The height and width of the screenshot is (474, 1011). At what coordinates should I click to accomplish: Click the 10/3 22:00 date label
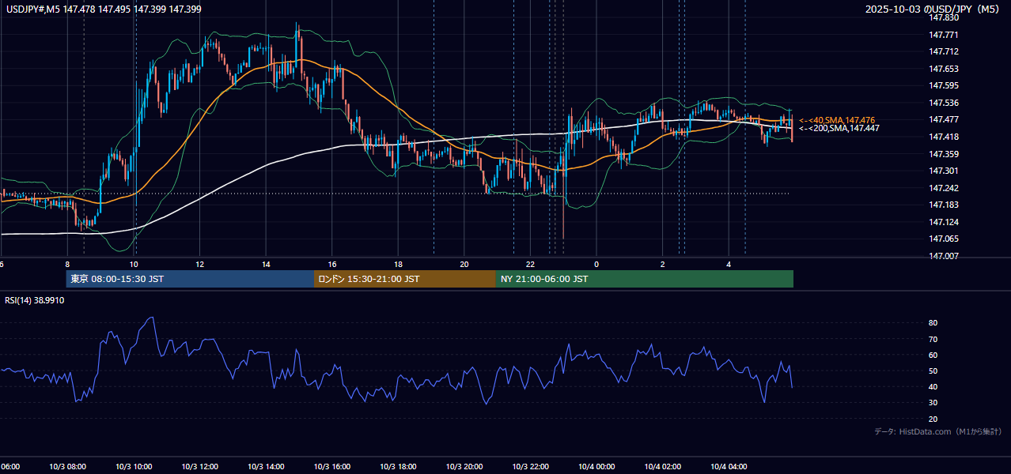(x=530, y=467)
